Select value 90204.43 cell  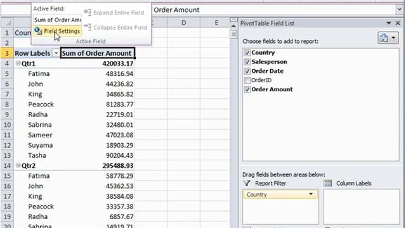(97, 155)
